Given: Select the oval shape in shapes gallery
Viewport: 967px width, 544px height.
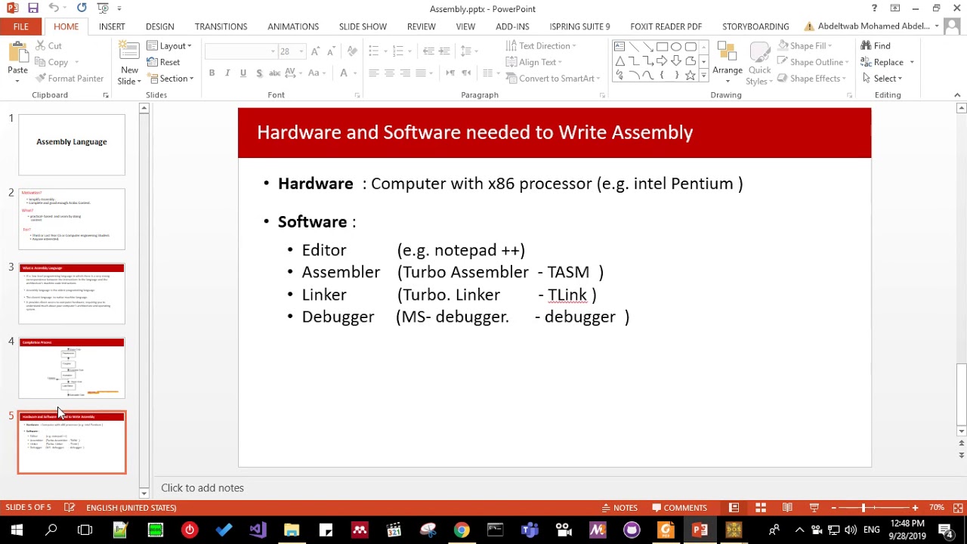Looking at the screenshot, I should pos(676,47).
